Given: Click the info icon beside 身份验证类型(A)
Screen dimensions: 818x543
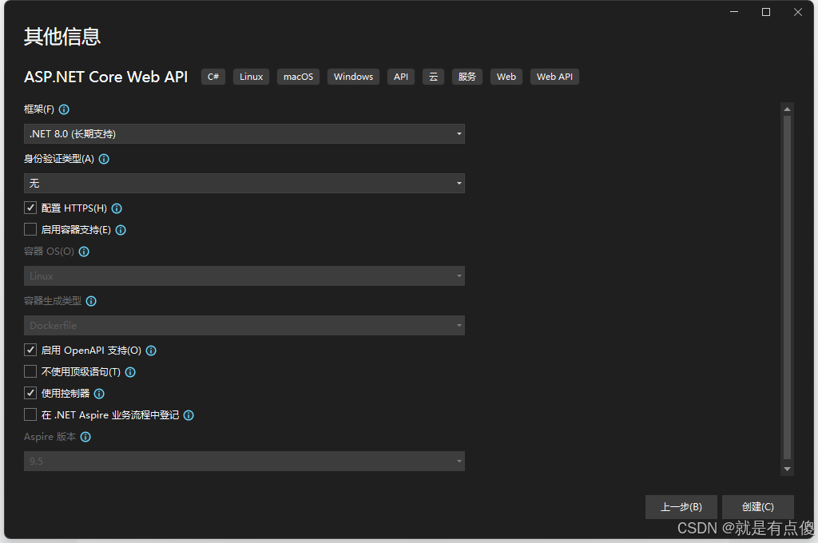Looking at the screenshot, I should pos(104,159).
